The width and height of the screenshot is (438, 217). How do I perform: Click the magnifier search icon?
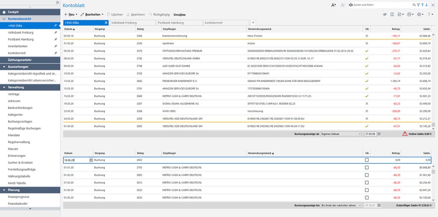pos(414,5)
